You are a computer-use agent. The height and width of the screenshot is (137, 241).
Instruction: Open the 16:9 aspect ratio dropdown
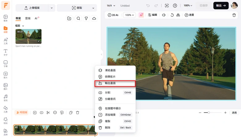(111, 6)
